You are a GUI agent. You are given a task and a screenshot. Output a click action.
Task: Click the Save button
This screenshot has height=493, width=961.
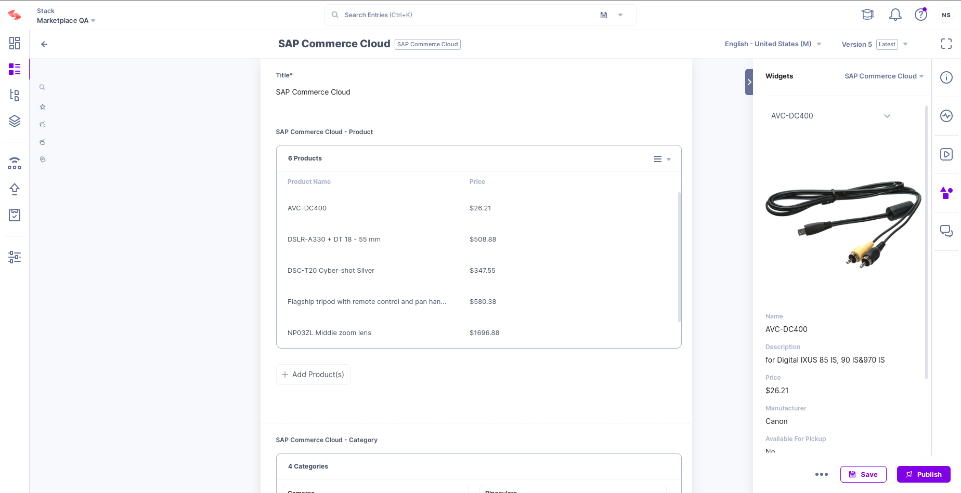point(863,474)
